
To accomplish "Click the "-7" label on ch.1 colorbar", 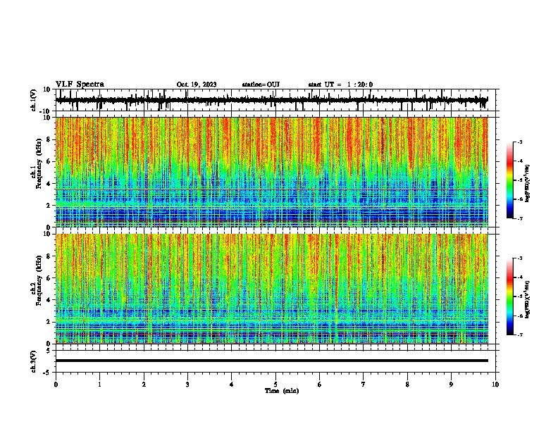I will click(519, 218).
